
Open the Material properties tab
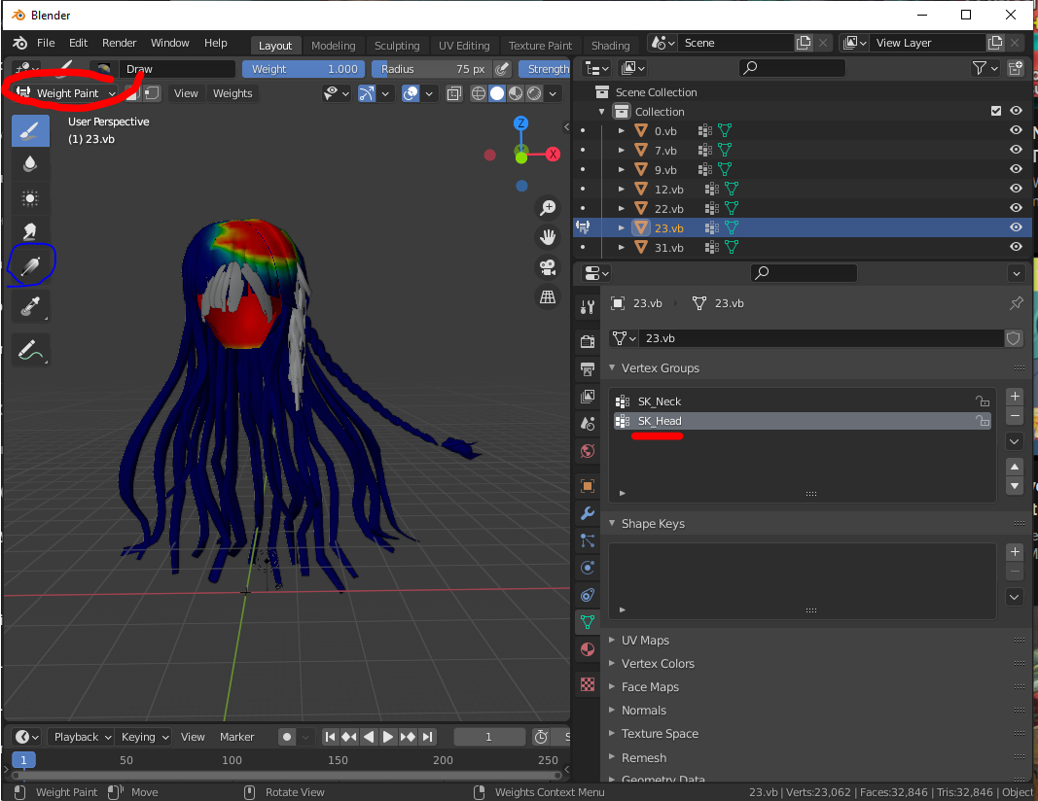pos(588,649)
